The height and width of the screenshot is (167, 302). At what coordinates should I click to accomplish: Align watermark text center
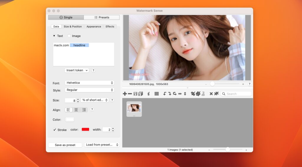point(76,110)
